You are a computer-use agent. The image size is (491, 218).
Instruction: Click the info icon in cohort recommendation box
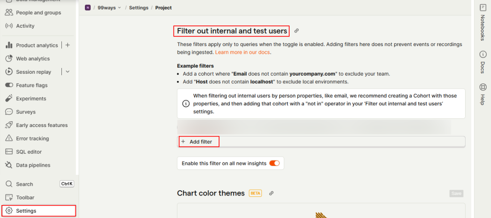click(x=186, y=103)
